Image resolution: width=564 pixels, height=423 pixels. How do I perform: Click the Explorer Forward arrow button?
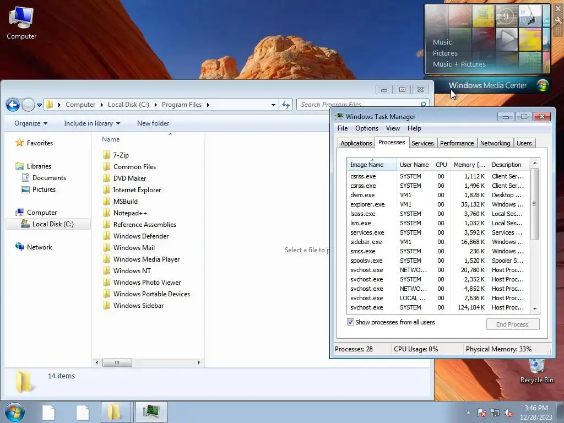(x=28, y=105)
